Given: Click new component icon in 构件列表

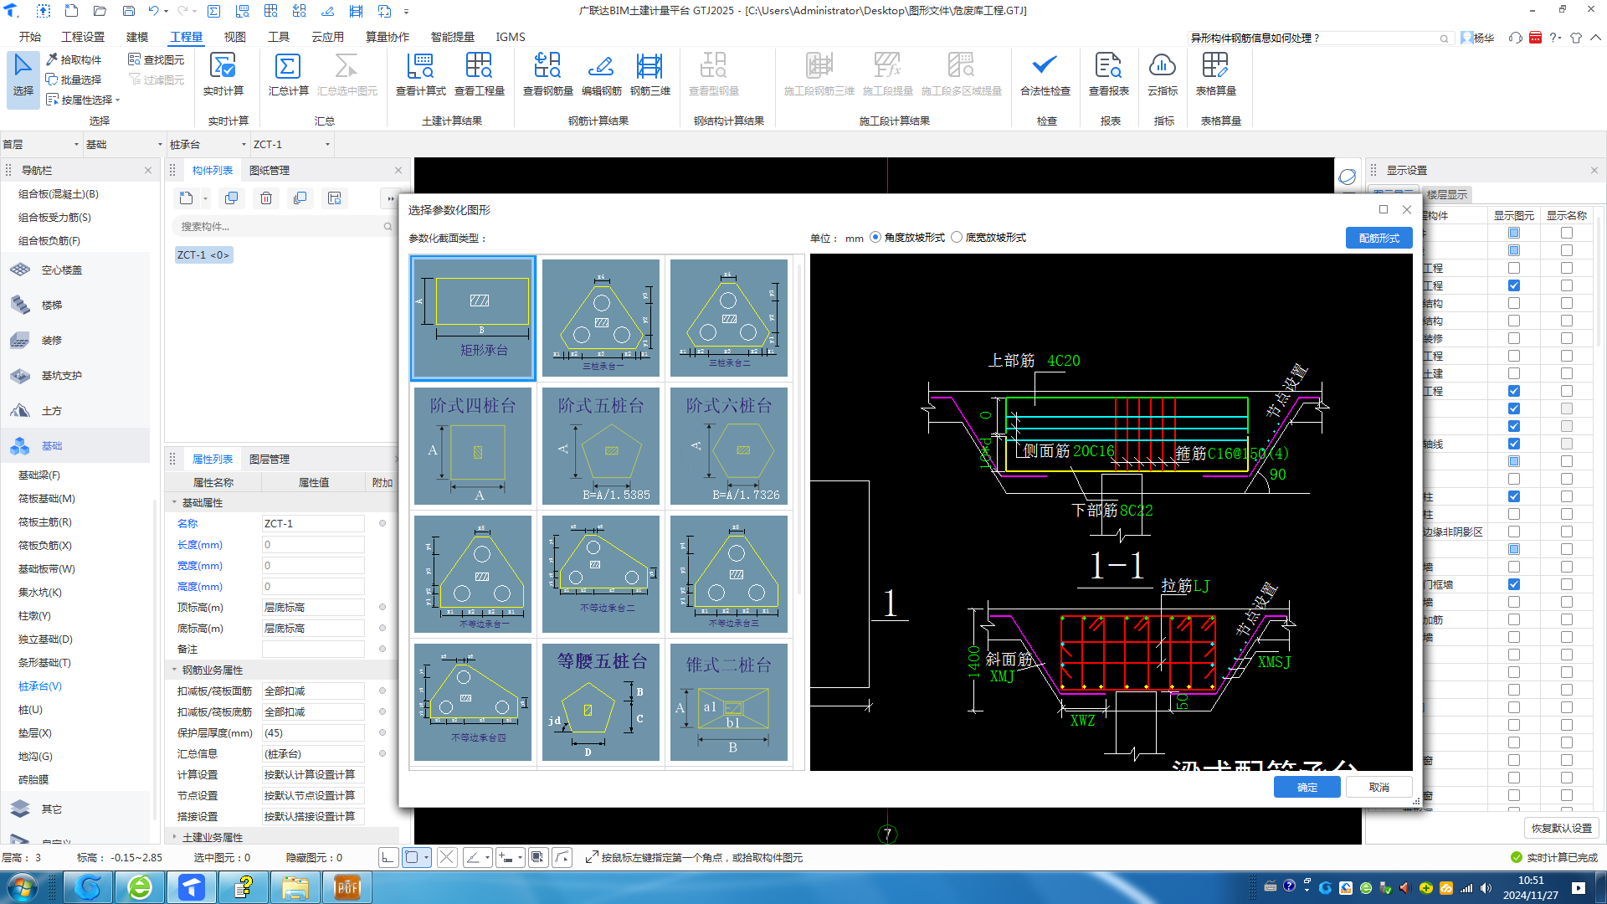Looking at the screenshot, I should tap(186, 198).
